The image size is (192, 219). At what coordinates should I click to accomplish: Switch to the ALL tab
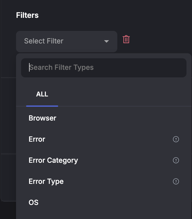(x=42, y=94)
